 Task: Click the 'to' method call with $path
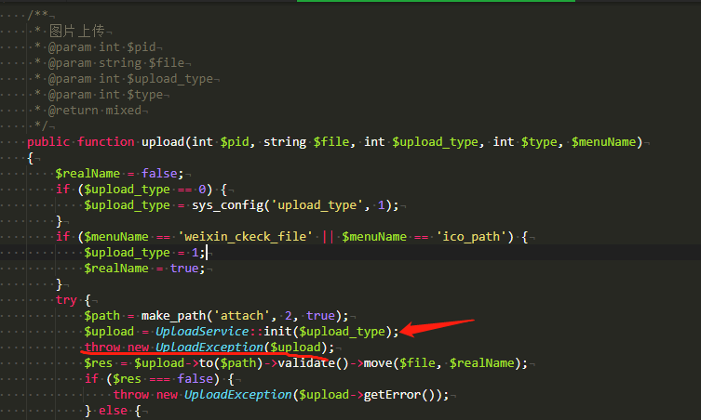pos(206,363)
